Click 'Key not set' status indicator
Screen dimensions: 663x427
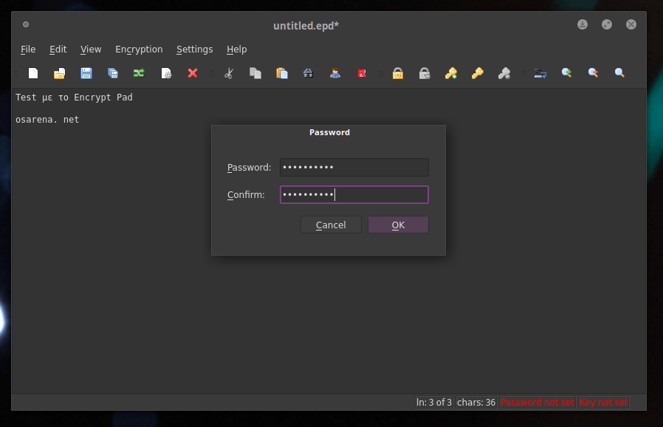click(604, 402)
